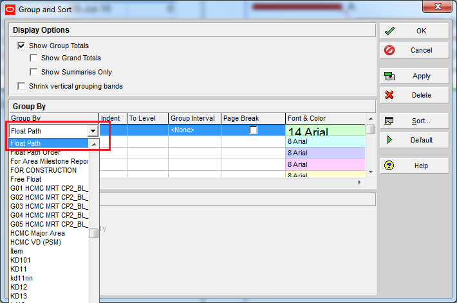The image size is (457, 303).
Task: Enable Show Summaries Only checkbox
Action: click(x=34, y=72)
